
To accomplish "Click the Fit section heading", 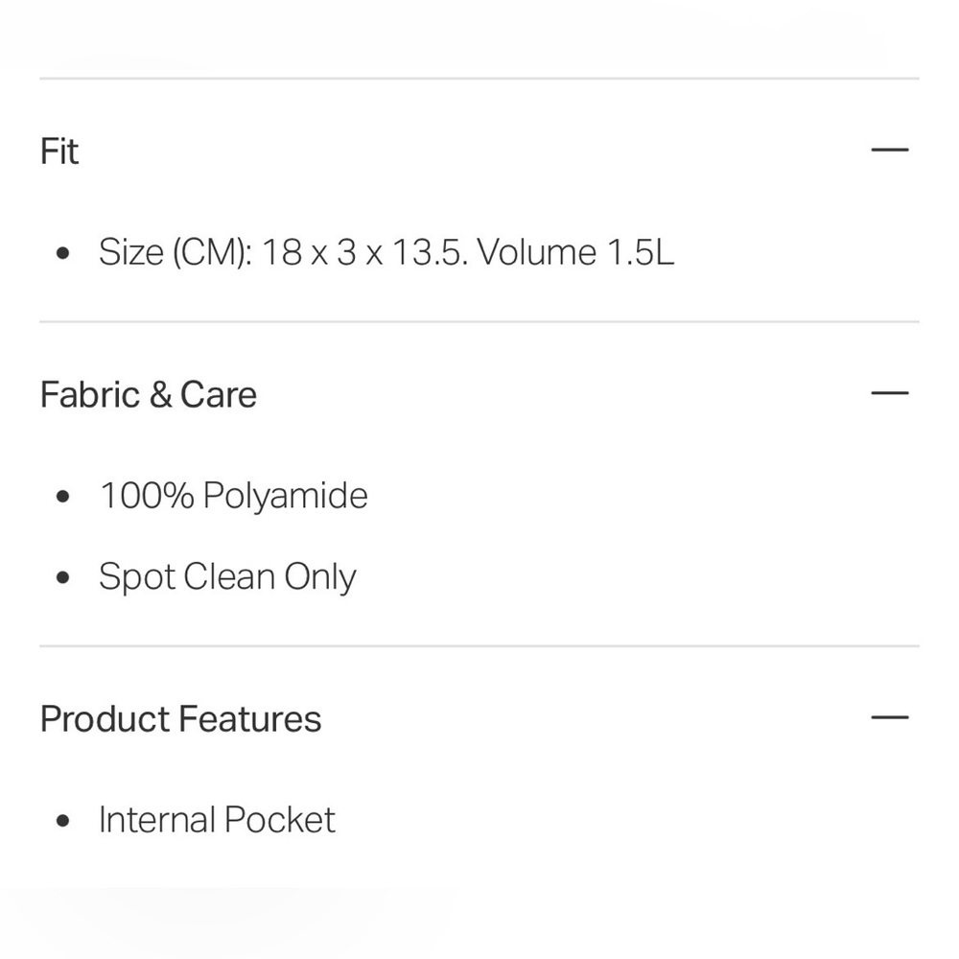I will [59, 152].
